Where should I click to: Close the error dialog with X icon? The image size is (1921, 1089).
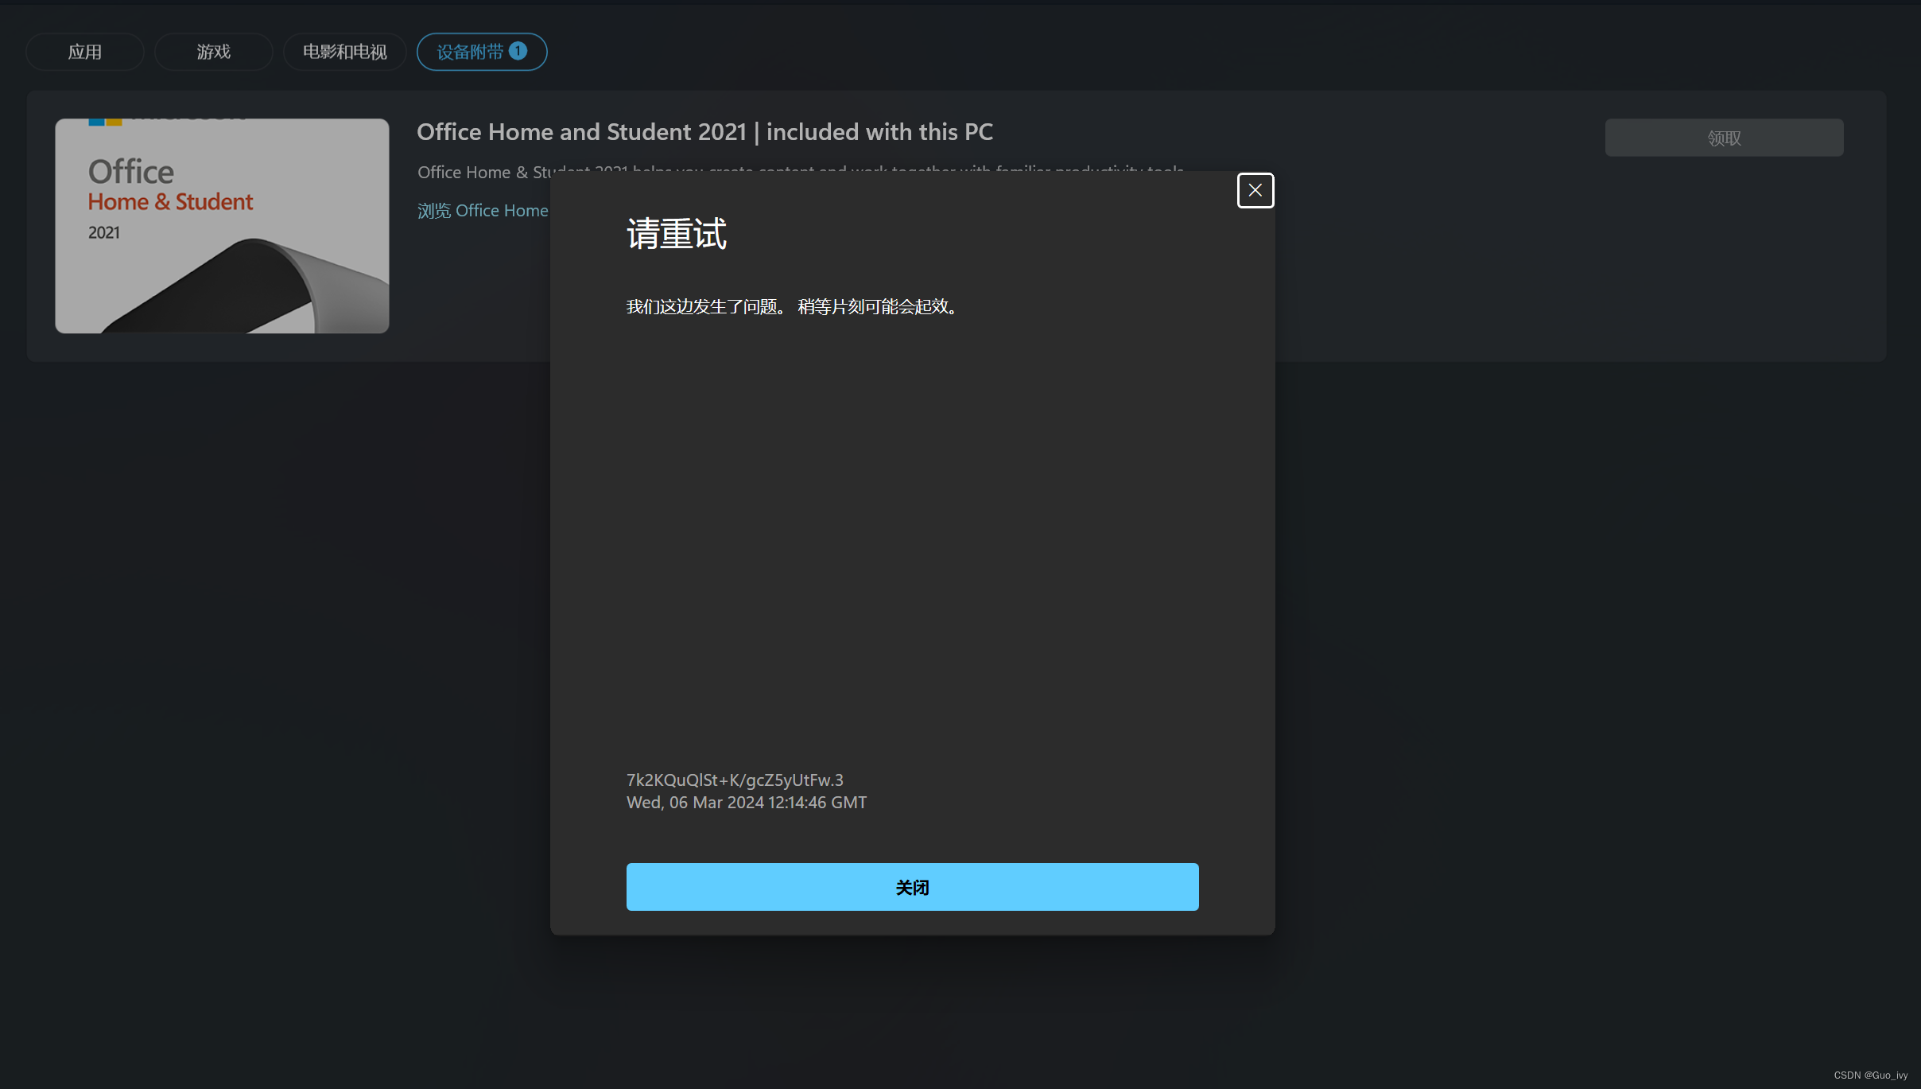click(1255, 190)
